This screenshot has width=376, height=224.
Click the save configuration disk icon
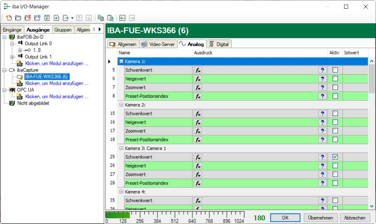(x=47, y=18)
